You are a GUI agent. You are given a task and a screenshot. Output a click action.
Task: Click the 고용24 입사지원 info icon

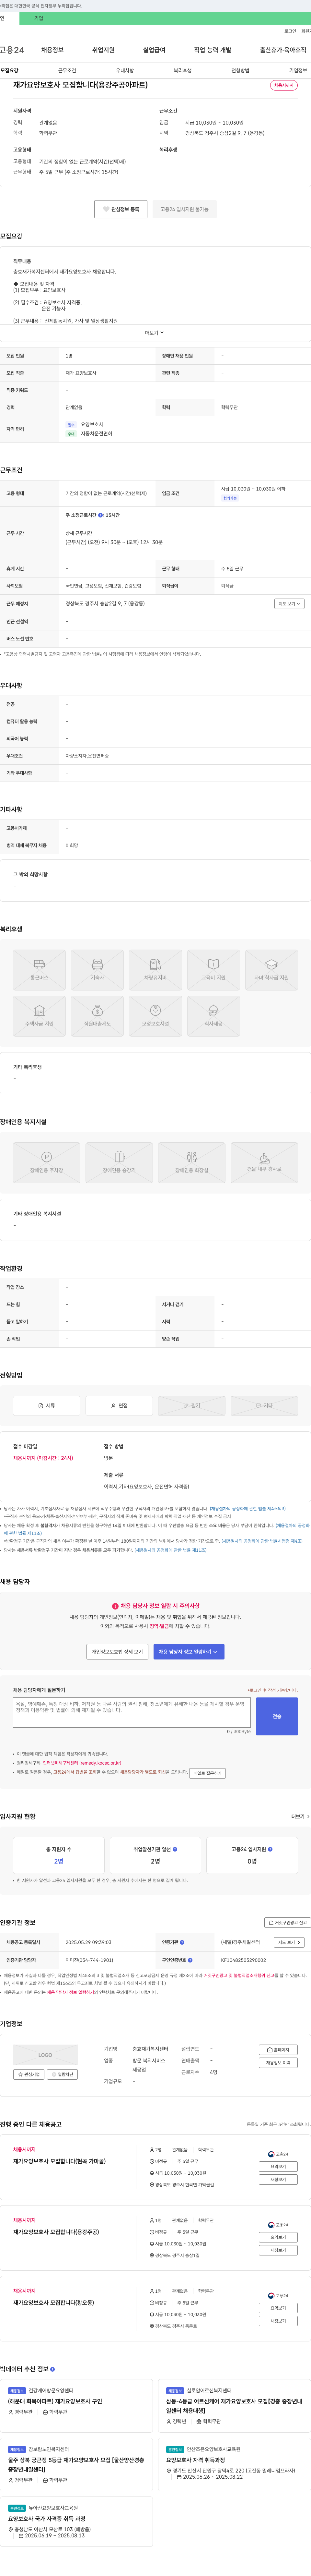point(270,1849)
